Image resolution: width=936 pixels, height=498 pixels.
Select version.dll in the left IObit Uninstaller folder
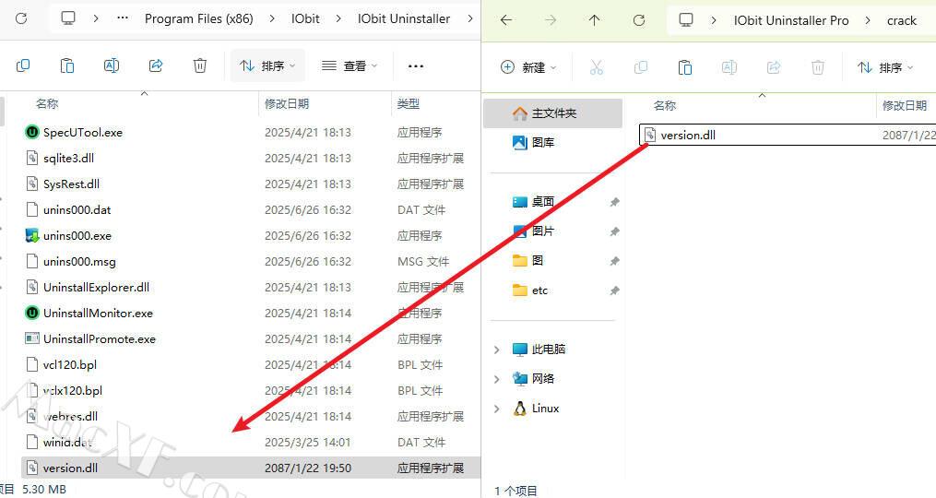251,468
